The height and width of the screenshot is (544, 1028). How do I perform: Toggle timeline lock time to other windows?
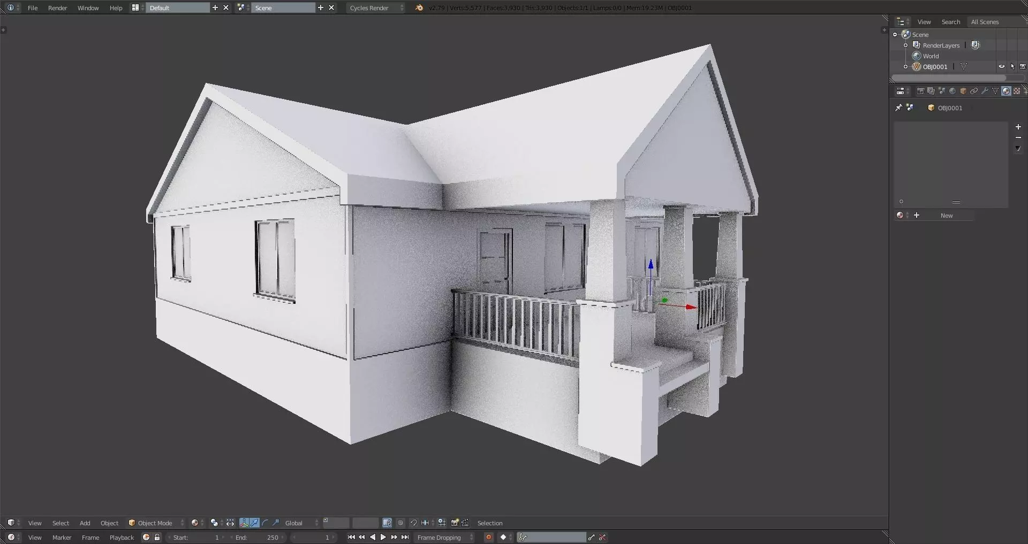(157, 537)
